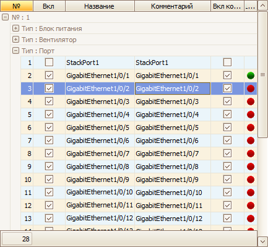Uncheck Вкл ко... for GigabitEthernet1/0/11

pos(227,206)
